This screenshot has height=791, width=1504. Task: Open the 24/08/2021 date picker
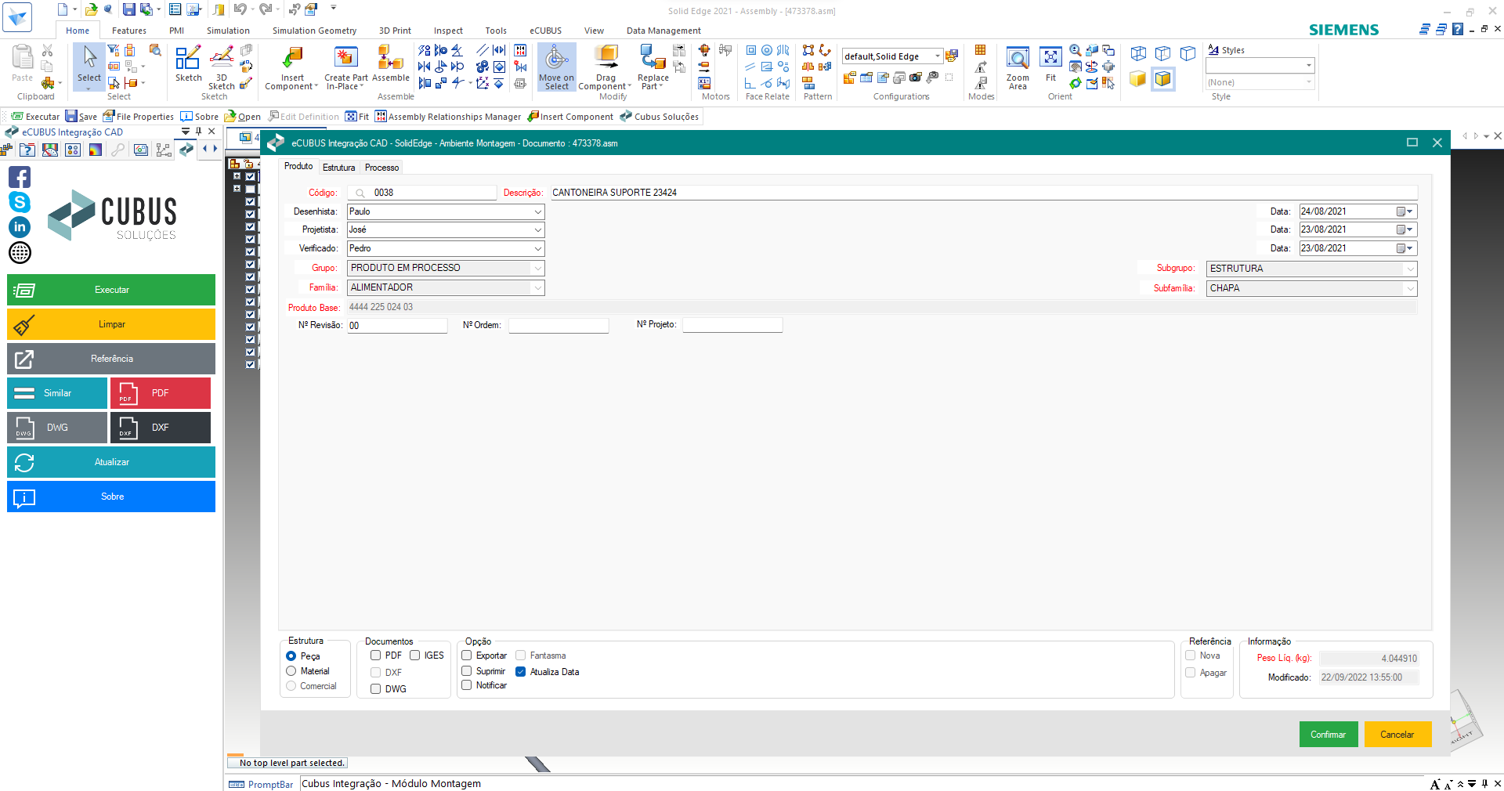tap(1405, 211)
